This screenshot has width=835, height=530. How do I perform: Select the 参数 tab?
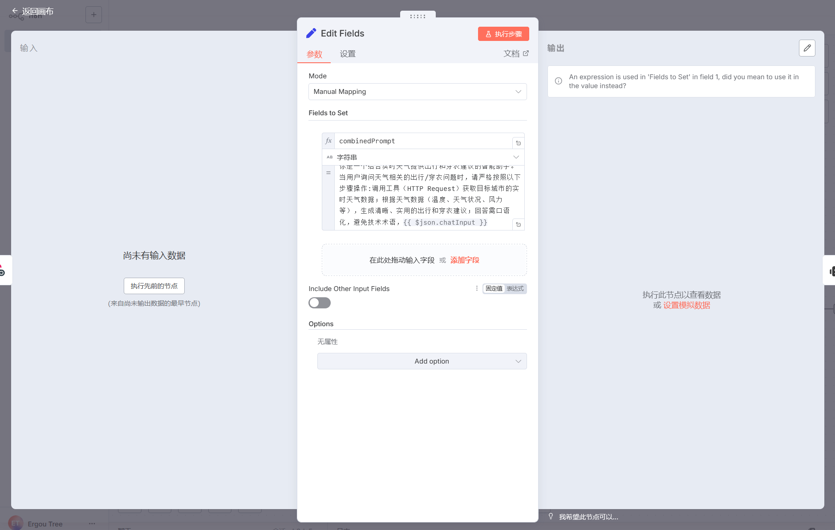pos(314,54)
